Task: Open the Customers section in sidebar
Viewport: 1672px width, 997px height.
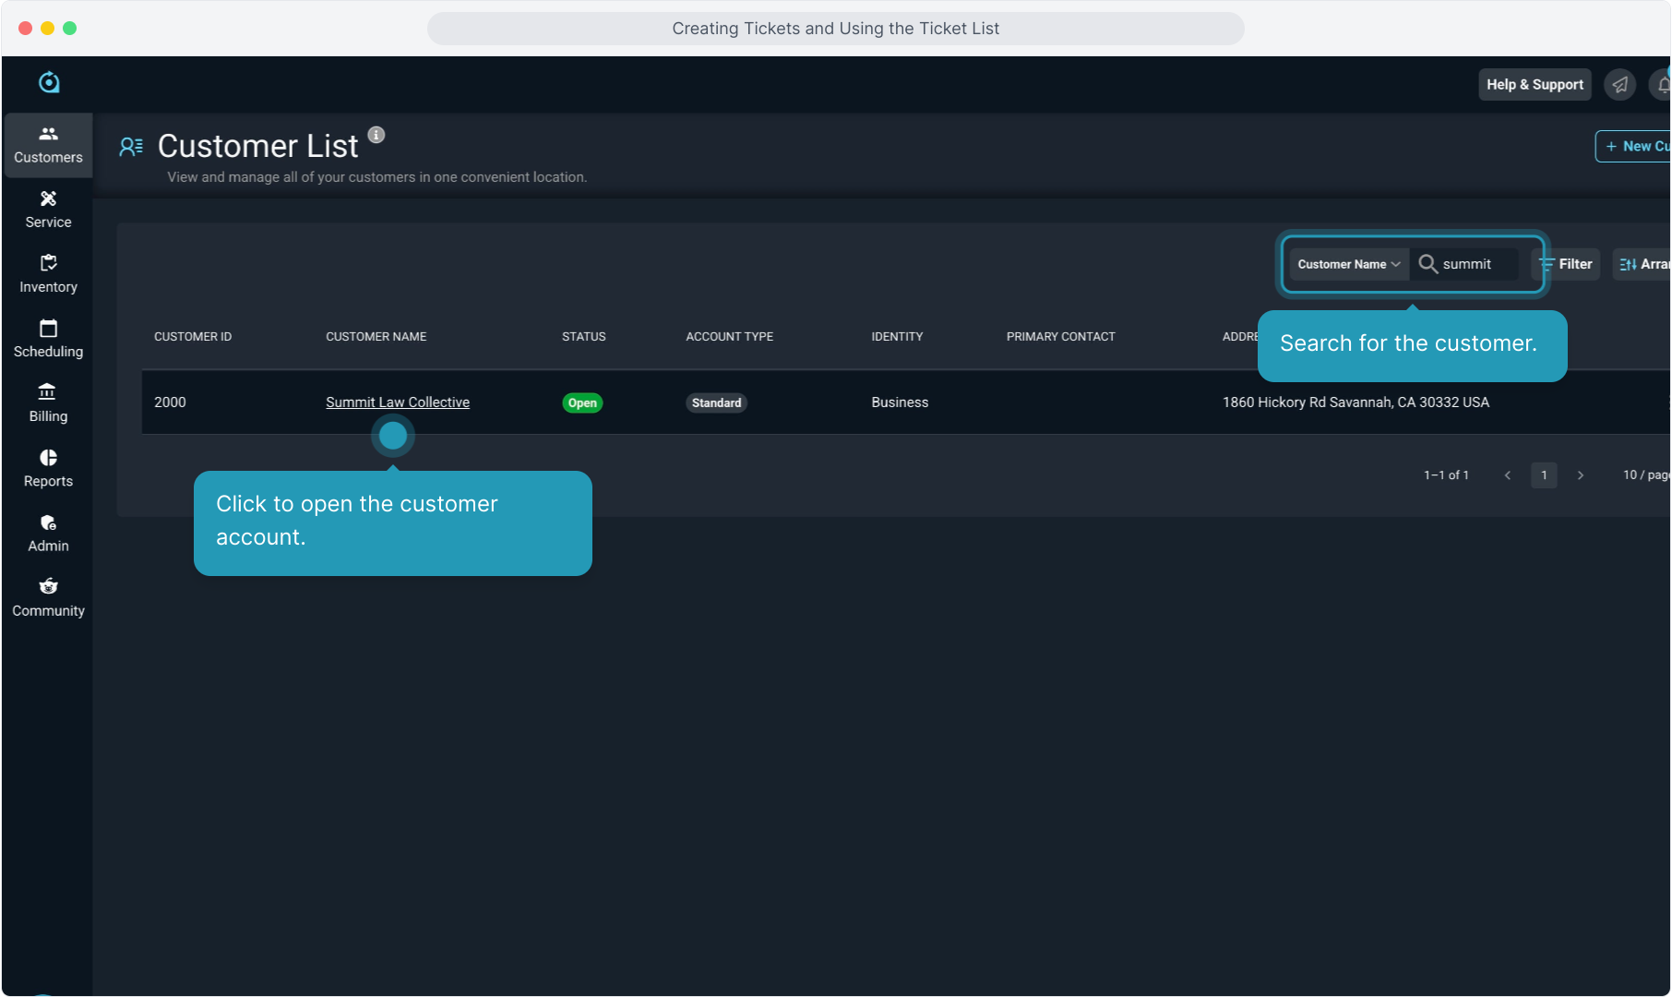Action: click(48, 145)
